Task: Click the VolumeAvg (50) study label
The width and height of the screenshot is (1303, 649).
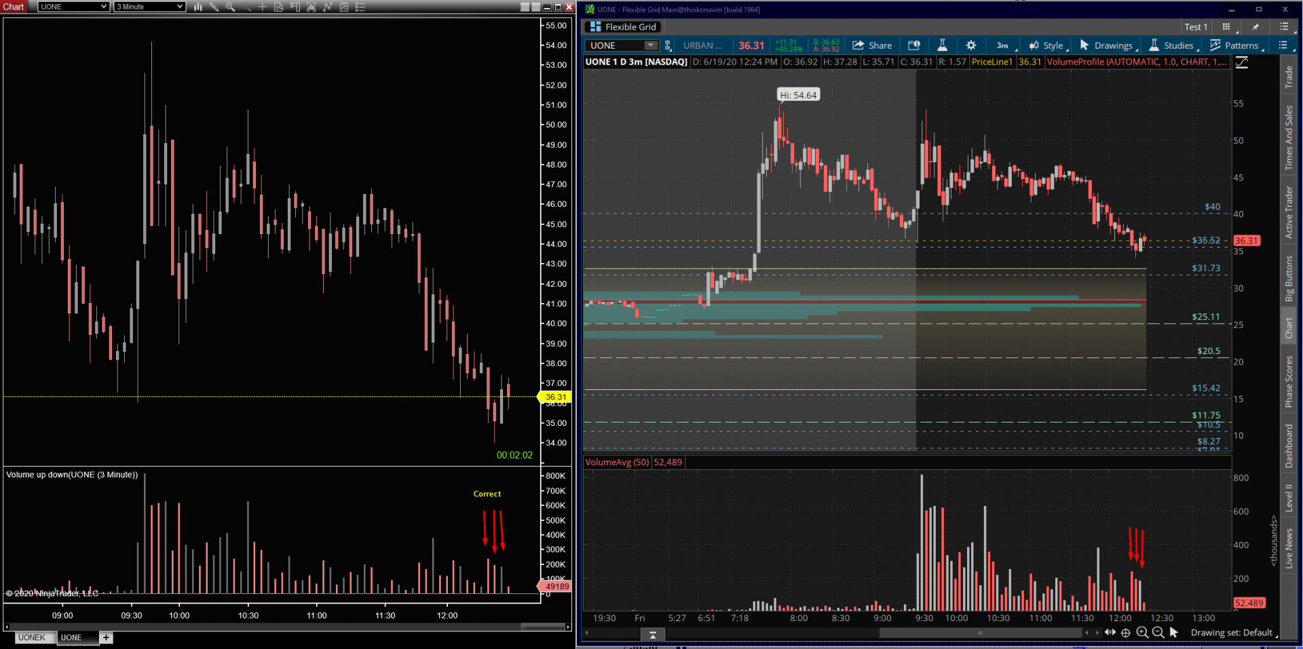Action: [x=617, y=463]
